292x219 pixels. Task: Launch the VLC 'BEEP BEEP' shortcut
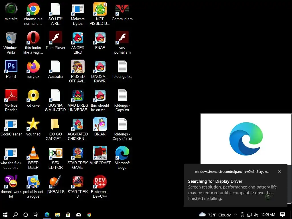tap(33, 158)
